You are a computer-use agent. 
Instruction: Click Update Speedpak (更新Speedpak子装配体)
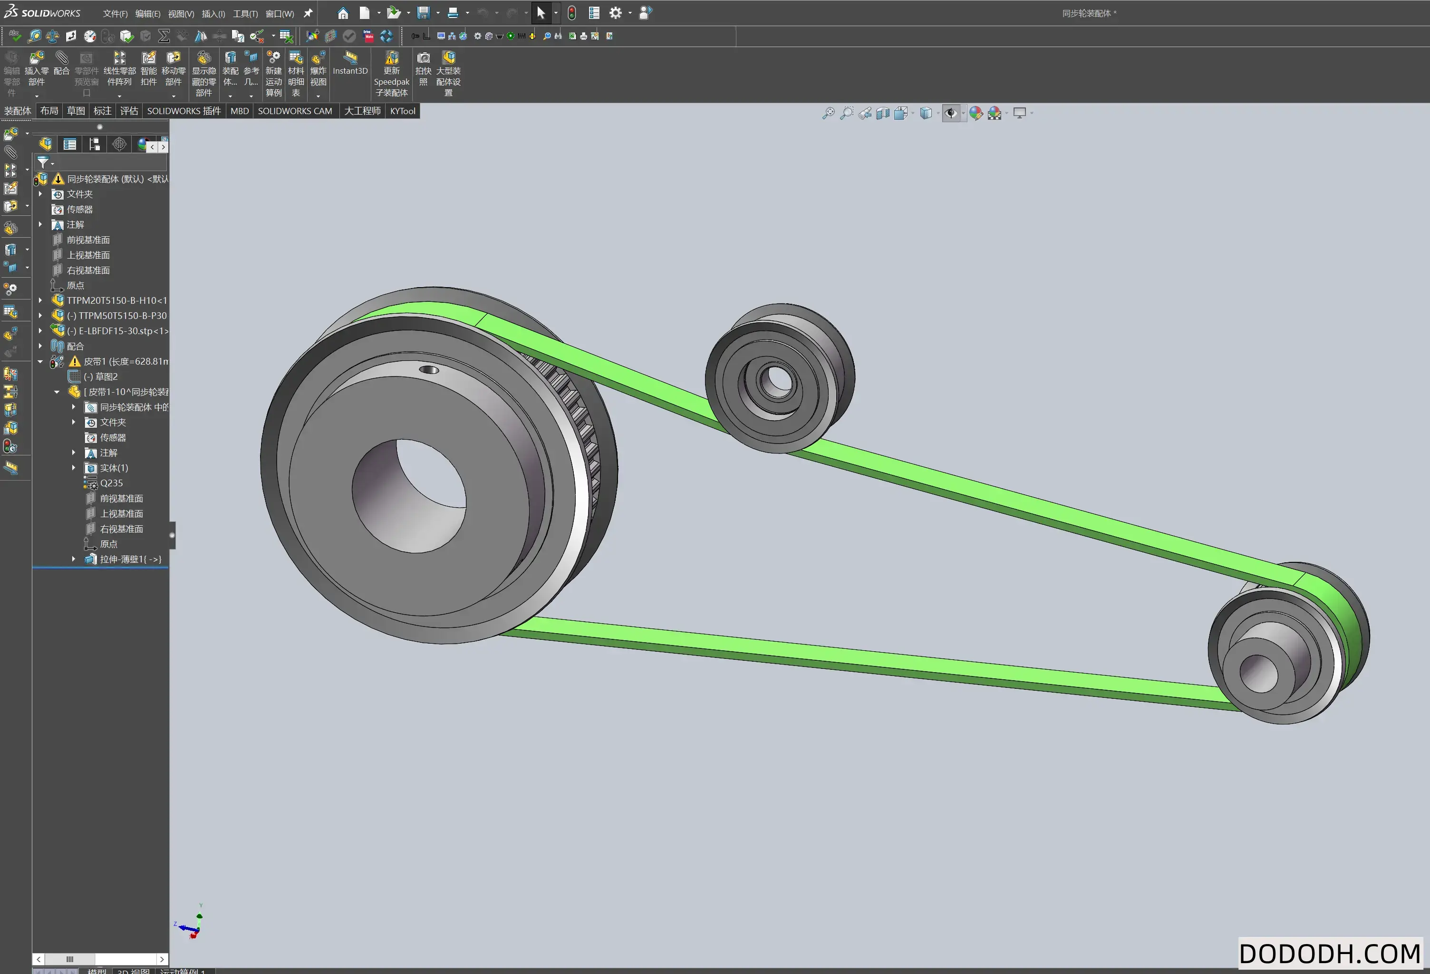point(391,74)
